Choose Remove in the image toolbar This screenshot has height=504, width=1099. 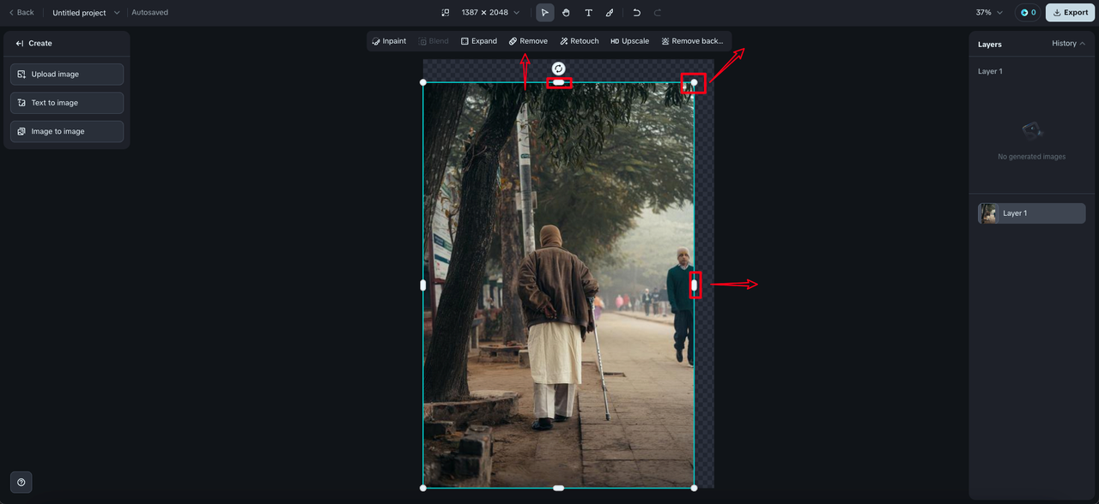(x=528, y=41)
